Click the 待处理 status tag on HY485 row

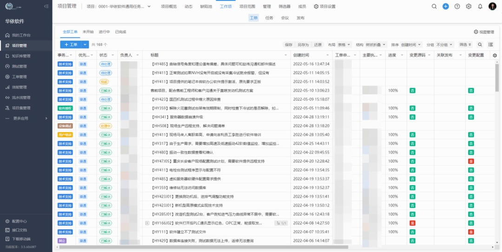point(106,64)
